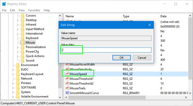This screenshot has height=106, width=193.
Task: Select the Quick Actions folder icon
Action: (x=23, y=56)
